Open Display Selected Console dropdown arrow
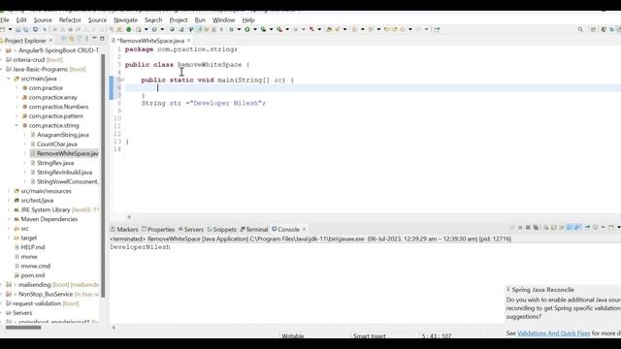Image resolution: width=621 pixels, height=349 pixels. pos(604,228)
